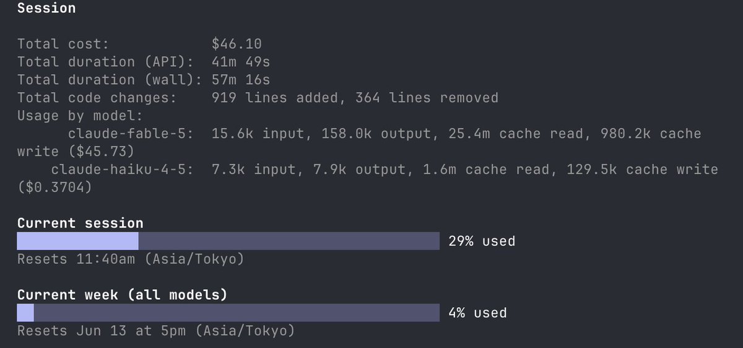Click the Total code changes label

tap(97, 98)
